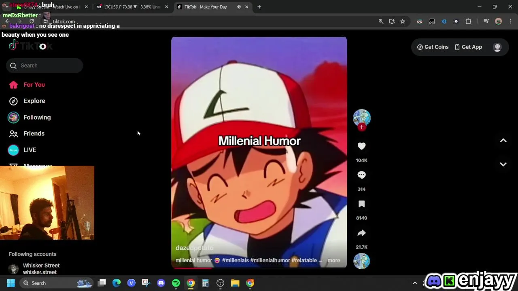This screenshot has width=518, height=291.
Task: Open File Explorer from taskbar
Action: tap(235, 283)
